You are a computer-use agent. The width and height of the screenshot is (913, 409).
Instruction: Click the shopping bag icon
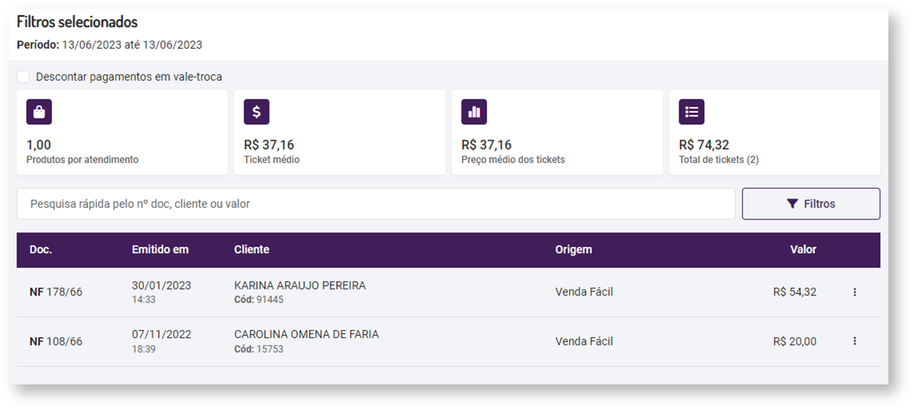pos(39,112)
